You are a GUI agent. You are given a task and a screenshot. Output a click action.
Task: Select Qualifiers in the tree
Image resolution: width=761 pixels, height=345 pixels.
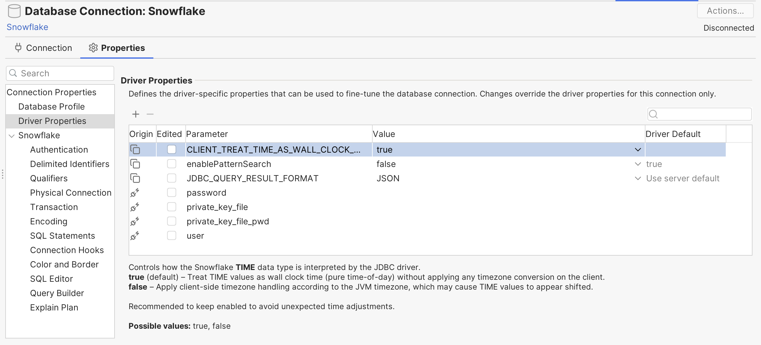tap(49, 178)
